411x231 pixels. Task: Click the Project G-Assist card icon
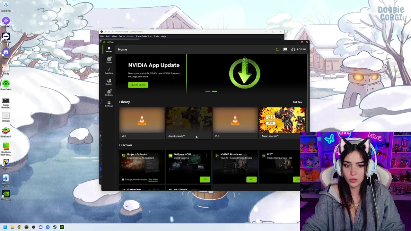[x=124, y=156]
